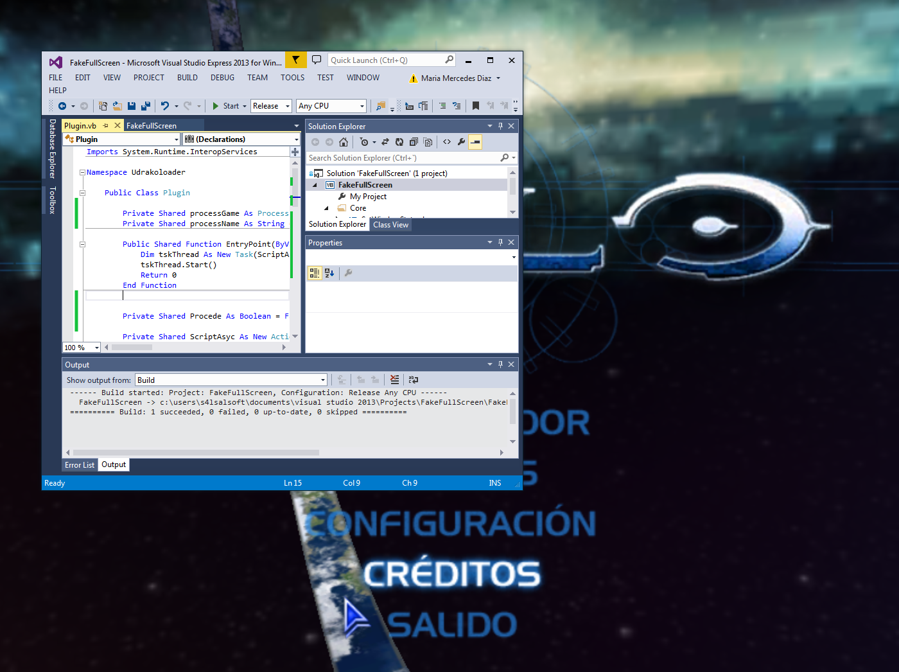This screenshot has height=672, width=899.
Task: Toggle auto-hide pin on Output panel
Action: [x=500, y=364]
